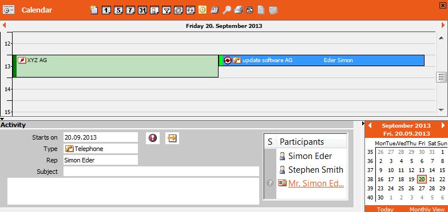Go to previous day arrow

point(4,26)
